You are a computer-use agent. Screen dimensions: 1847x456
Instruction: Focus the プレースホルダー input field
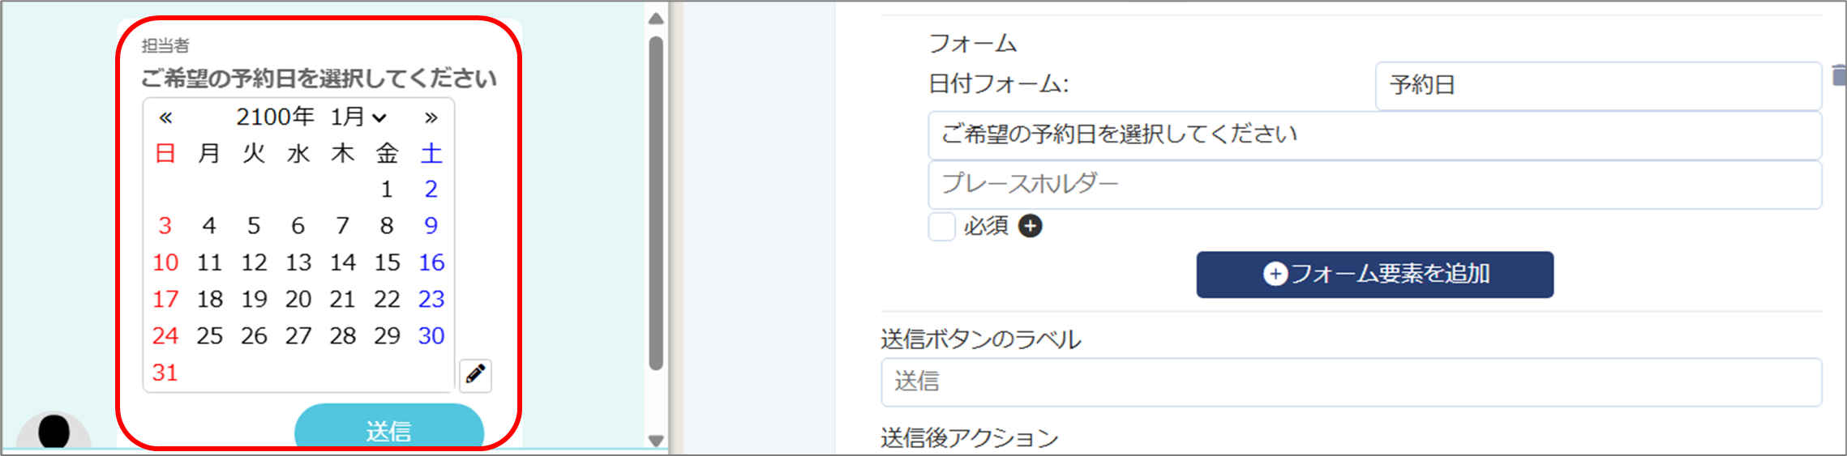click(x=1374, y=185)
